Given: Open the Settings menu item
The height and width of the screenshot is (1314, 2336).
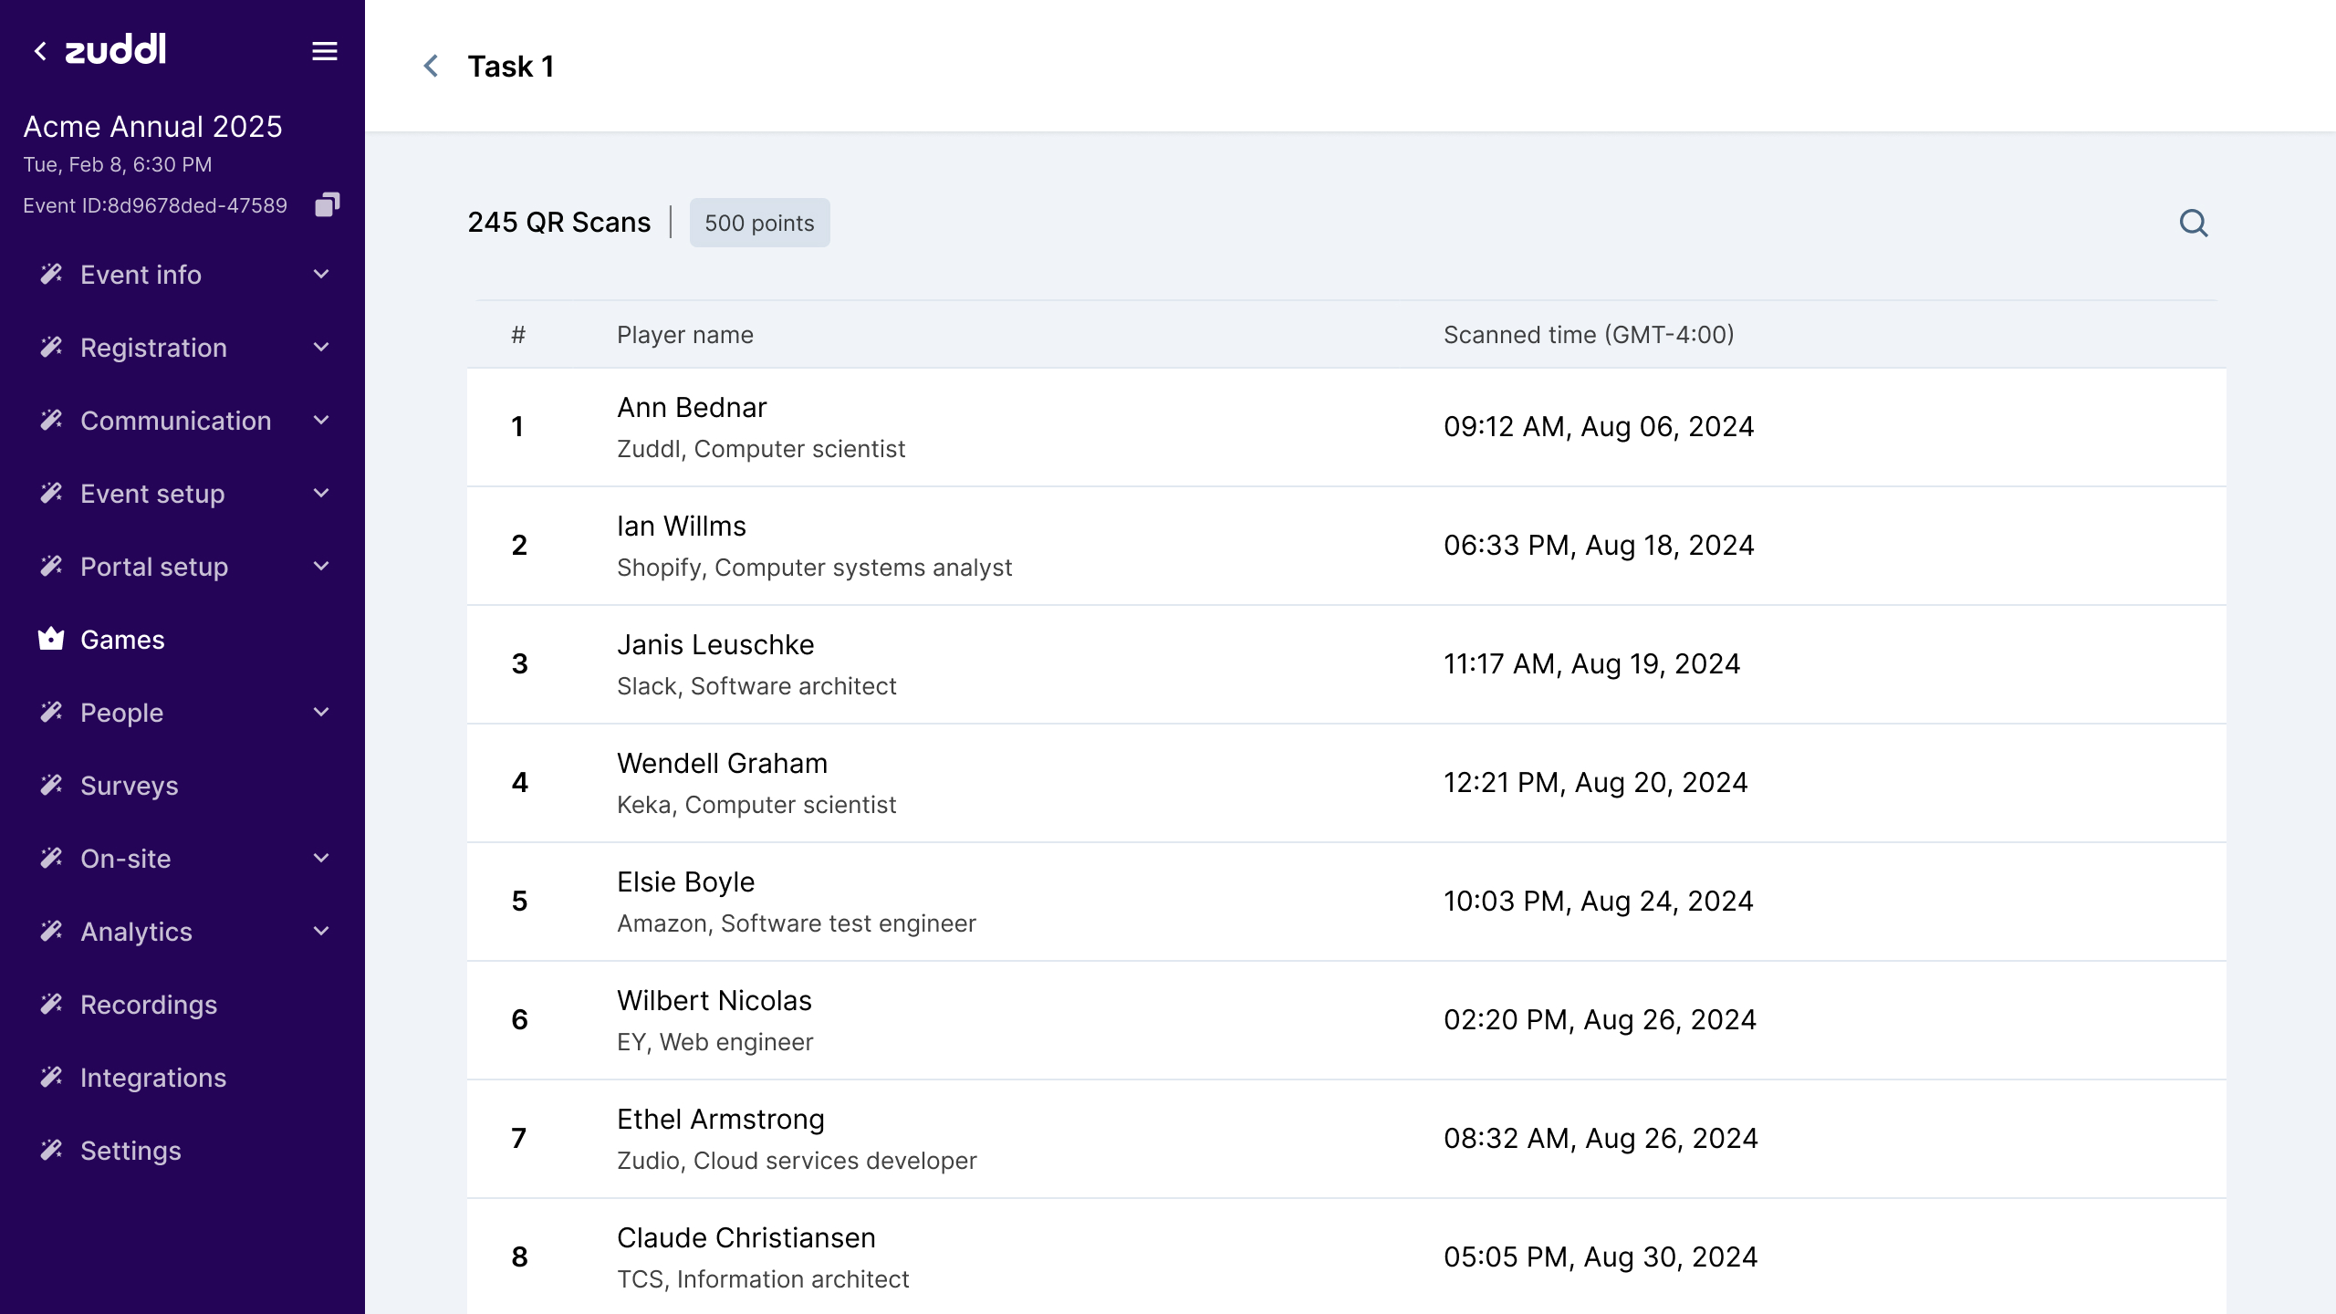Looking at the screenshot, I should (130, 1150).
